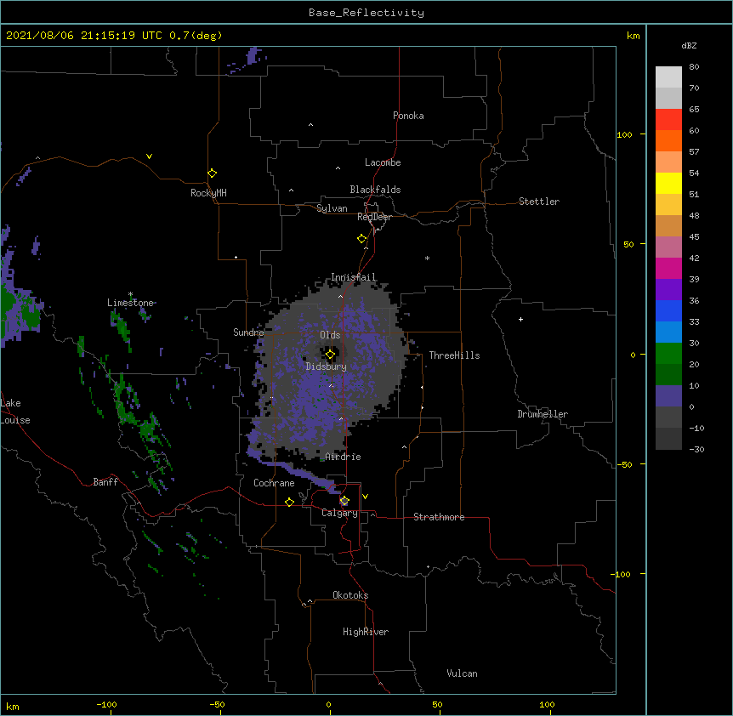Viewport: 733px width, 716px height.
Task: Click the yellow v marker east of Calgary
Action: tap(365, 497)
